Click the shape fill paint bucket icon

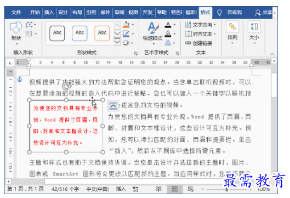click(x=126, y=25)
